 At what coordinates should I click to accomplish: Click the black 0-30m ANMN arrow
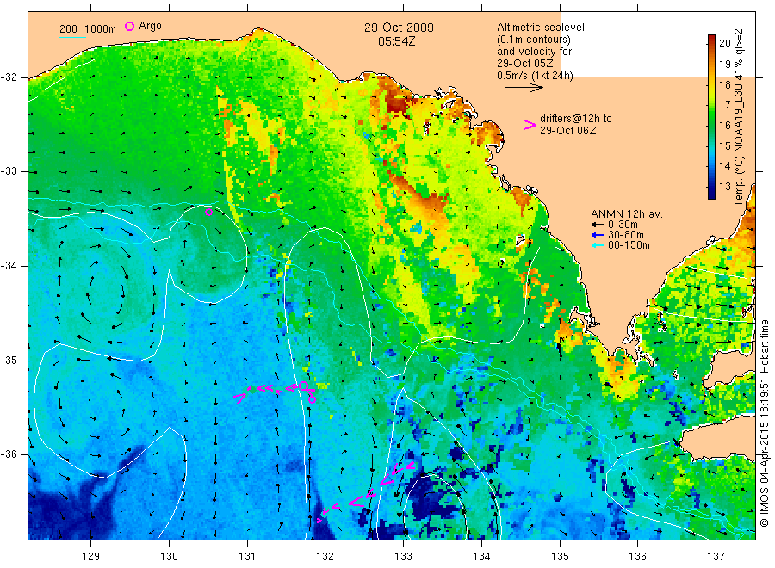pyautogui.click(x=598, y=225)
